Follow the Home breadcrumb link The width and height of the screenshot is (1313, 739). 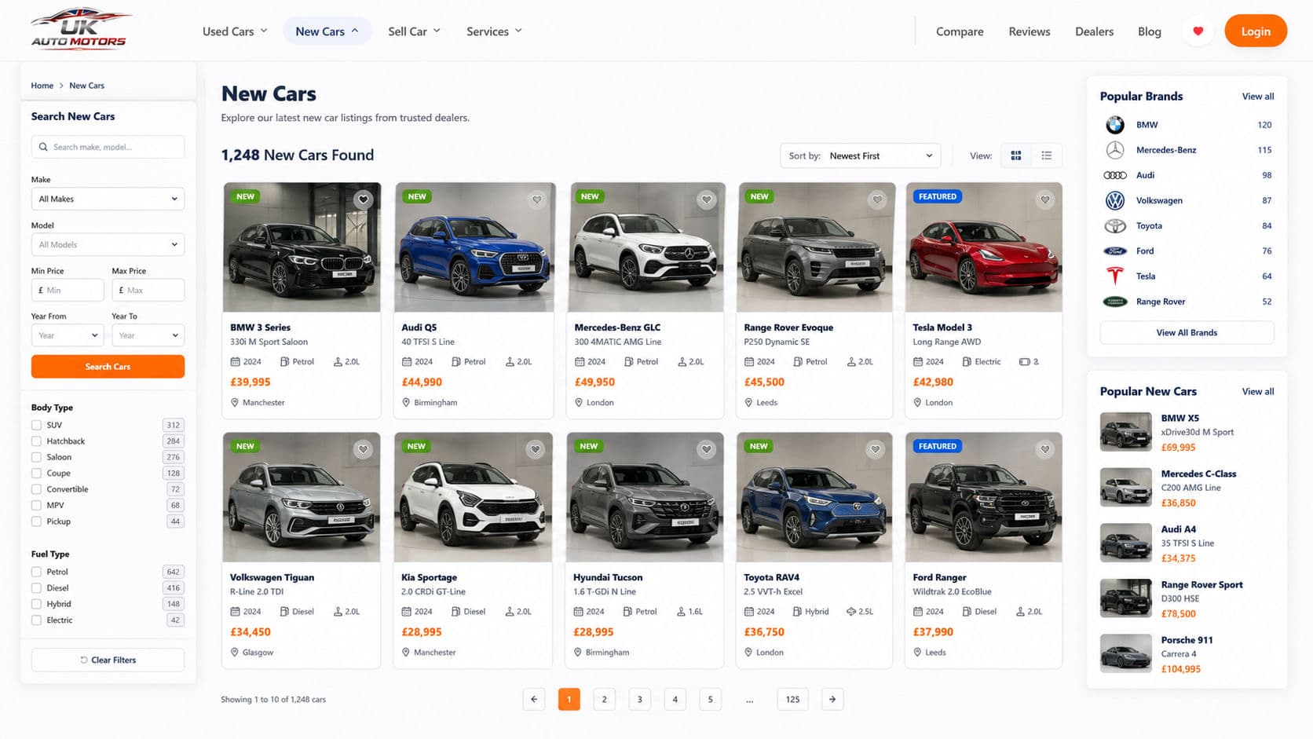click(x=42, y=86)
